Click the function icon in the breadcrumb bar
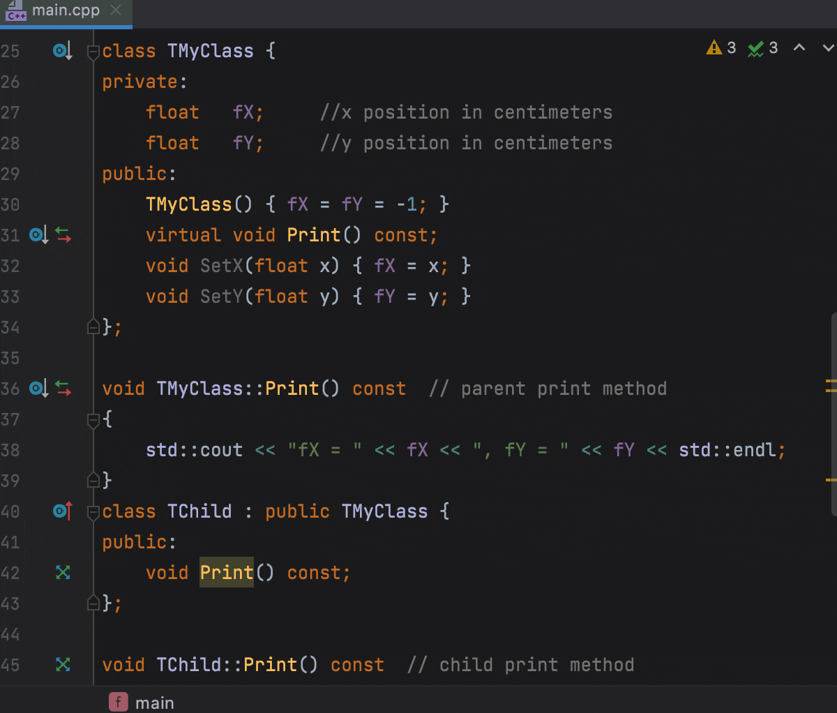The height and width of the screenshot is (713, 837). [x=118, y=702]
